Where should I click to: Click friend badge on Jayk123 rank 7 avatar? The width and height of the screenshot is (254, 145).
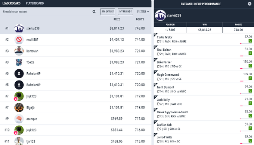(x=16, y=99)
